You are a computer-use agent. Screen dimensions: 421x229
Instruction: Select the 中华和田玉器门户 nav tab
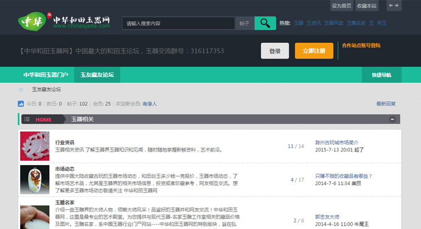46,74
